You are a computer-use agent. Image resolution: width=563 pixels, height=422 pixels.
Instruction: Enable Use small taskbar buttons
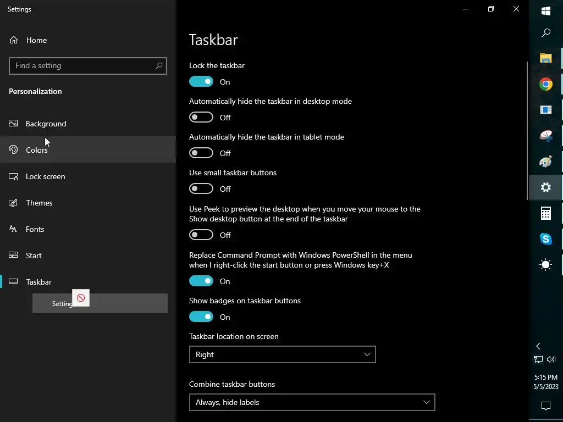pos(201,189)
